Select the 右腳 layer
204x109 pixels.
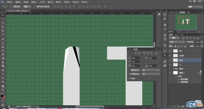[181, 56]
